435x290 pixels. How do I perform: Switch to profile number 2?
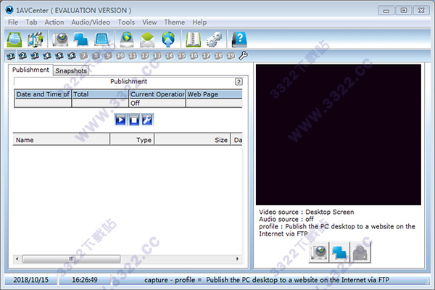click(x=22, y=56)
